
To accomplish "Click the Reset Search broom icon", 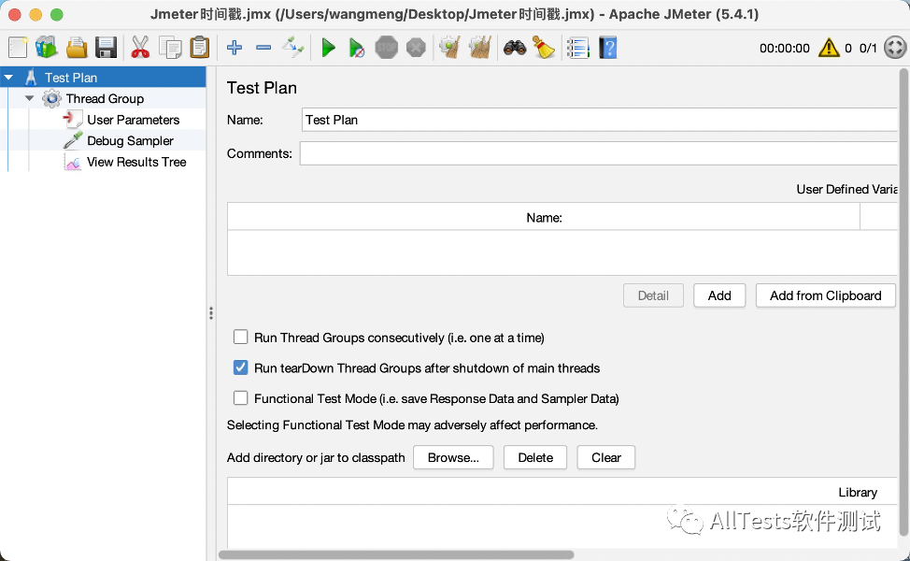I will [x=544, y=48].
